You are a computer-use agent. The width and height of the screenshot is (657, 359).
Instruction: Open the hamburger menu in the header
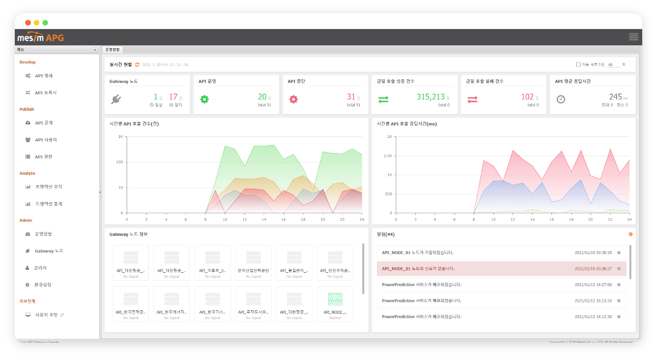pos(633,37)
